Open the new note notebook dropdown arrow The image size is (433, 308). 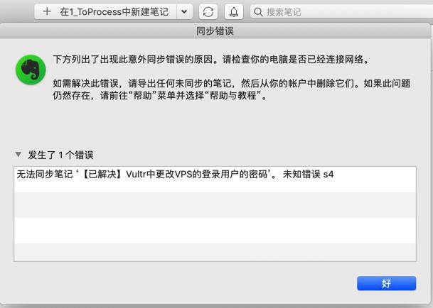(x=184, y=12)
